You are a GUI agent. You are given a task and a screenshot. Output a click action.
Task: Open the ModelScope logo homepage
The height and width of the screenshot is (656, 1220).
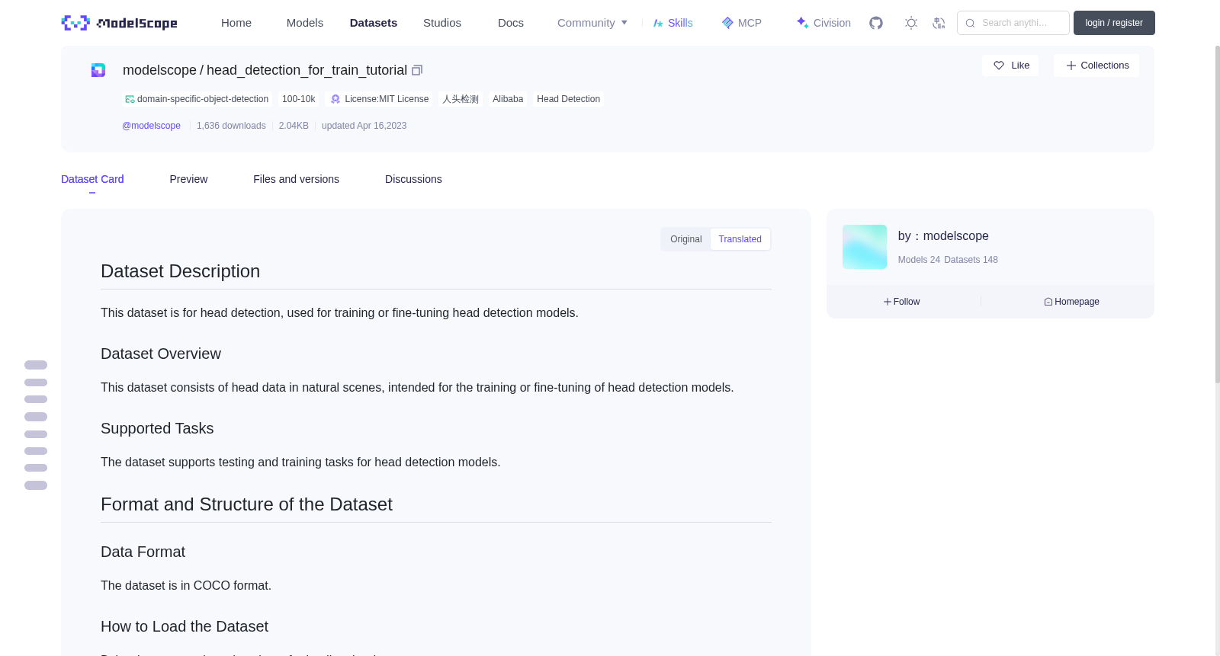pos(119,23)
